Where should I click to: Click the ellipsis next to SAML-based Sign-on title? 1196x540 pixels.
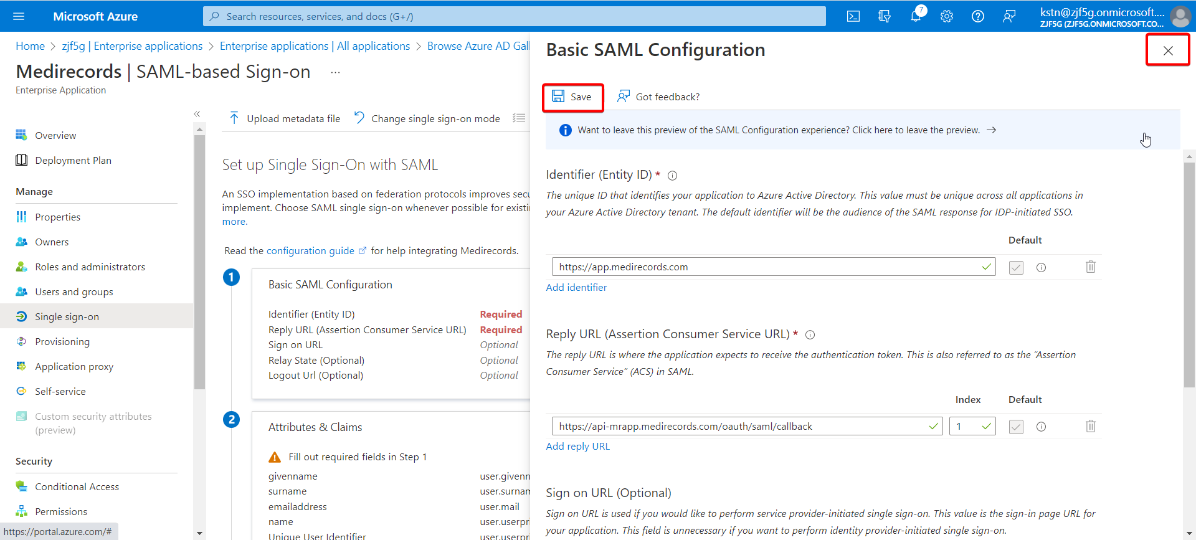[335, 72]
